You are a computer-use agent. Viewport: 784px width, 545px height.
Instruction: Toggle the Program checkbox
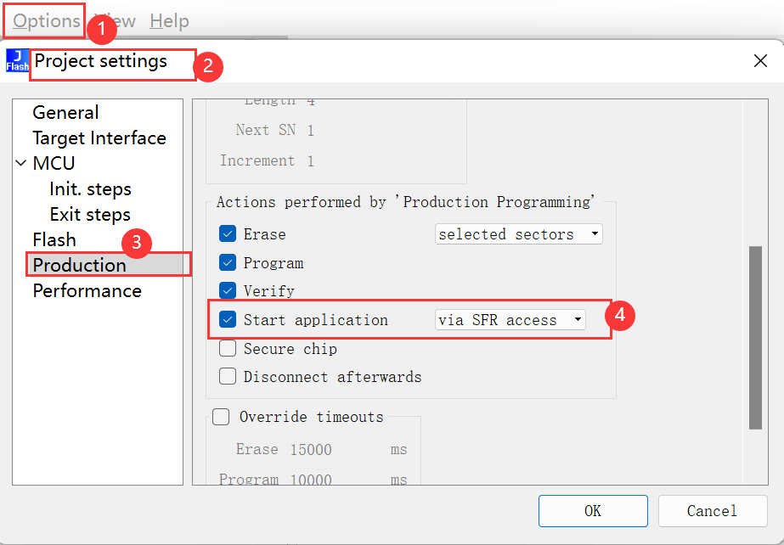tap(228, 263)
